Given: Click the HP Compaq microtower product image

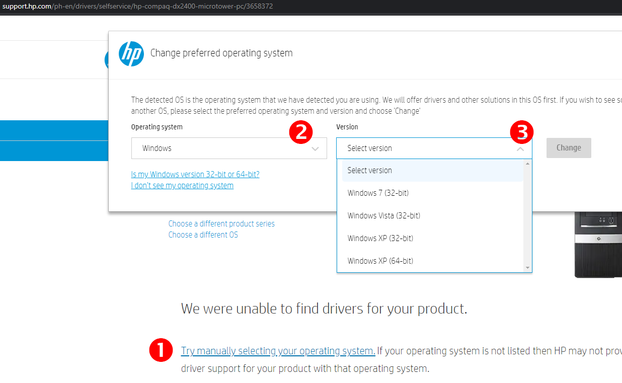Looking at the screenshot, I should pyautogui.click(x=598, y=245).
